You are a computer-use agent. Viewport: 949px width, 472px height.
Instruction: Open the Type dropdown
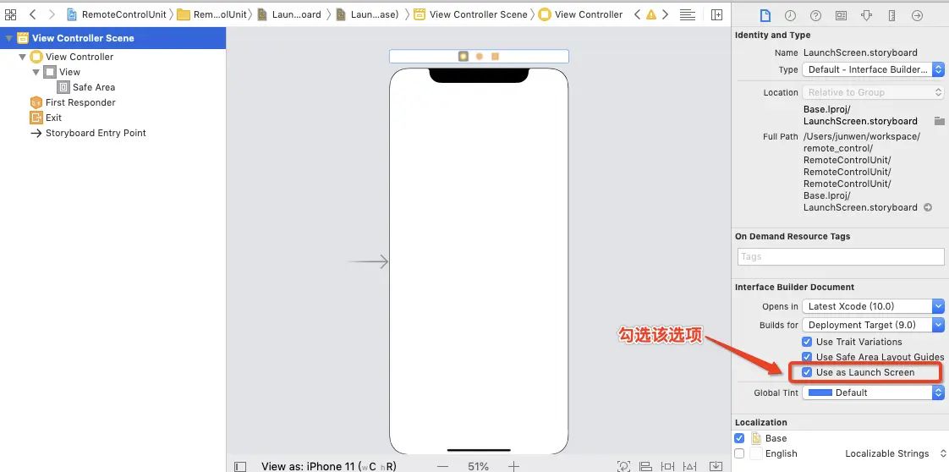(873, 69)
